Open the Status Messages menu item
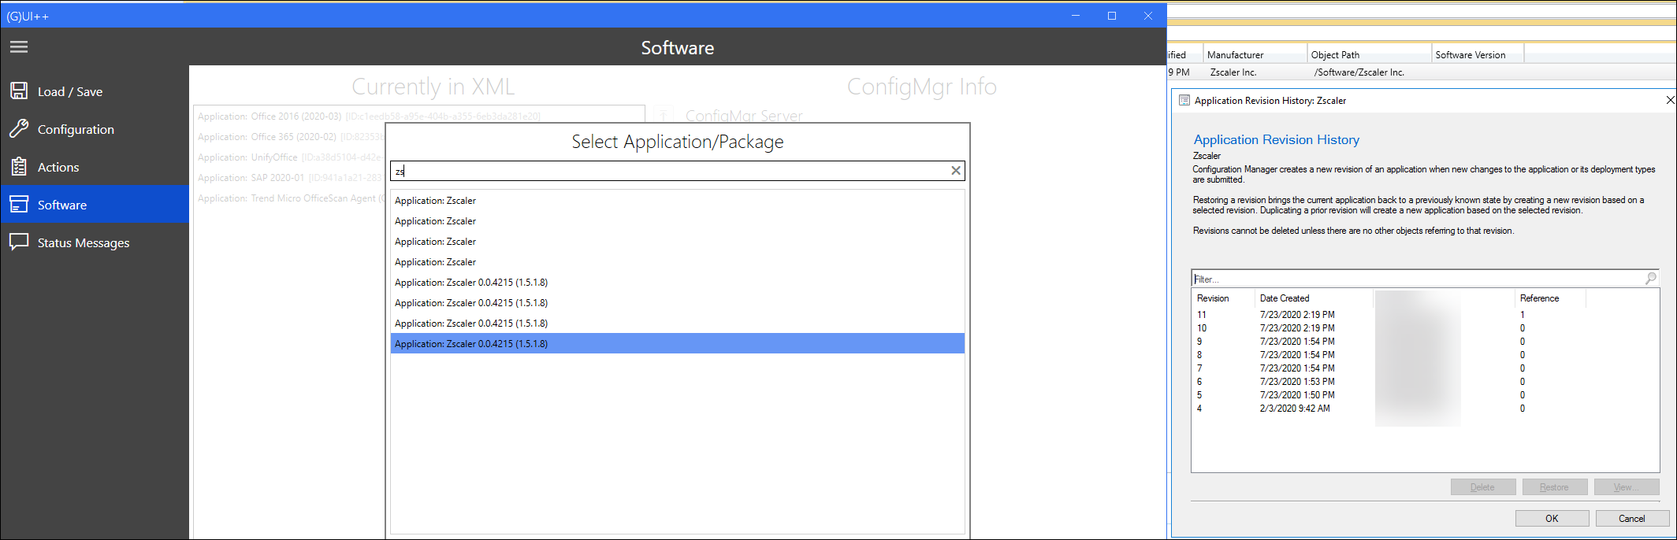The height and width of the screenshot is (540, 1677). coord(95,242)
